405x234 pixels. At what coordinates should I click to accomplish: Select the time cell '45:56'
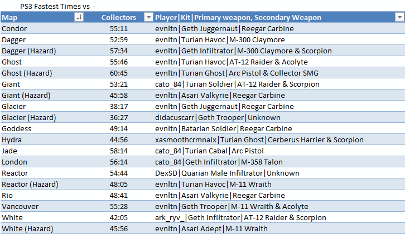pyautogui.click(x=119, y=228)
